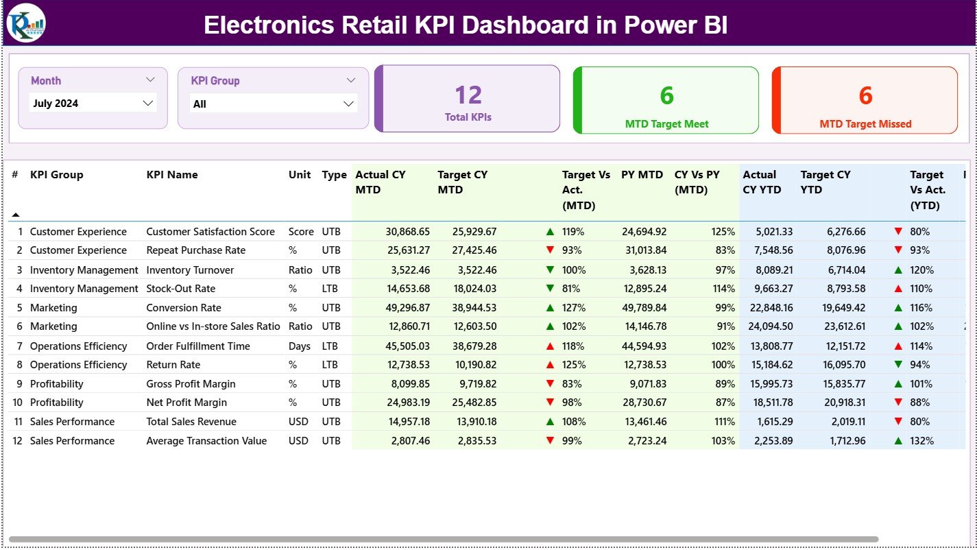
Task: Click the green triangle for Average Transaction Value 132%
Action: click(899, 441)
